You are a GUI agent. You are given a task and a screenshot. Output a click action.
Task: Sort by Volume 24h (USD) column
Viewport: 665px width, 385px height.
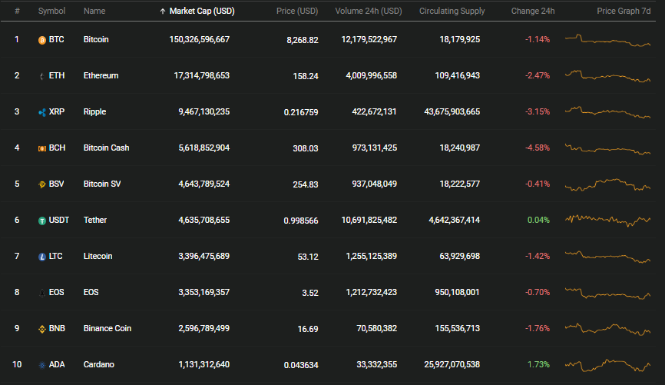click(369, 11)
